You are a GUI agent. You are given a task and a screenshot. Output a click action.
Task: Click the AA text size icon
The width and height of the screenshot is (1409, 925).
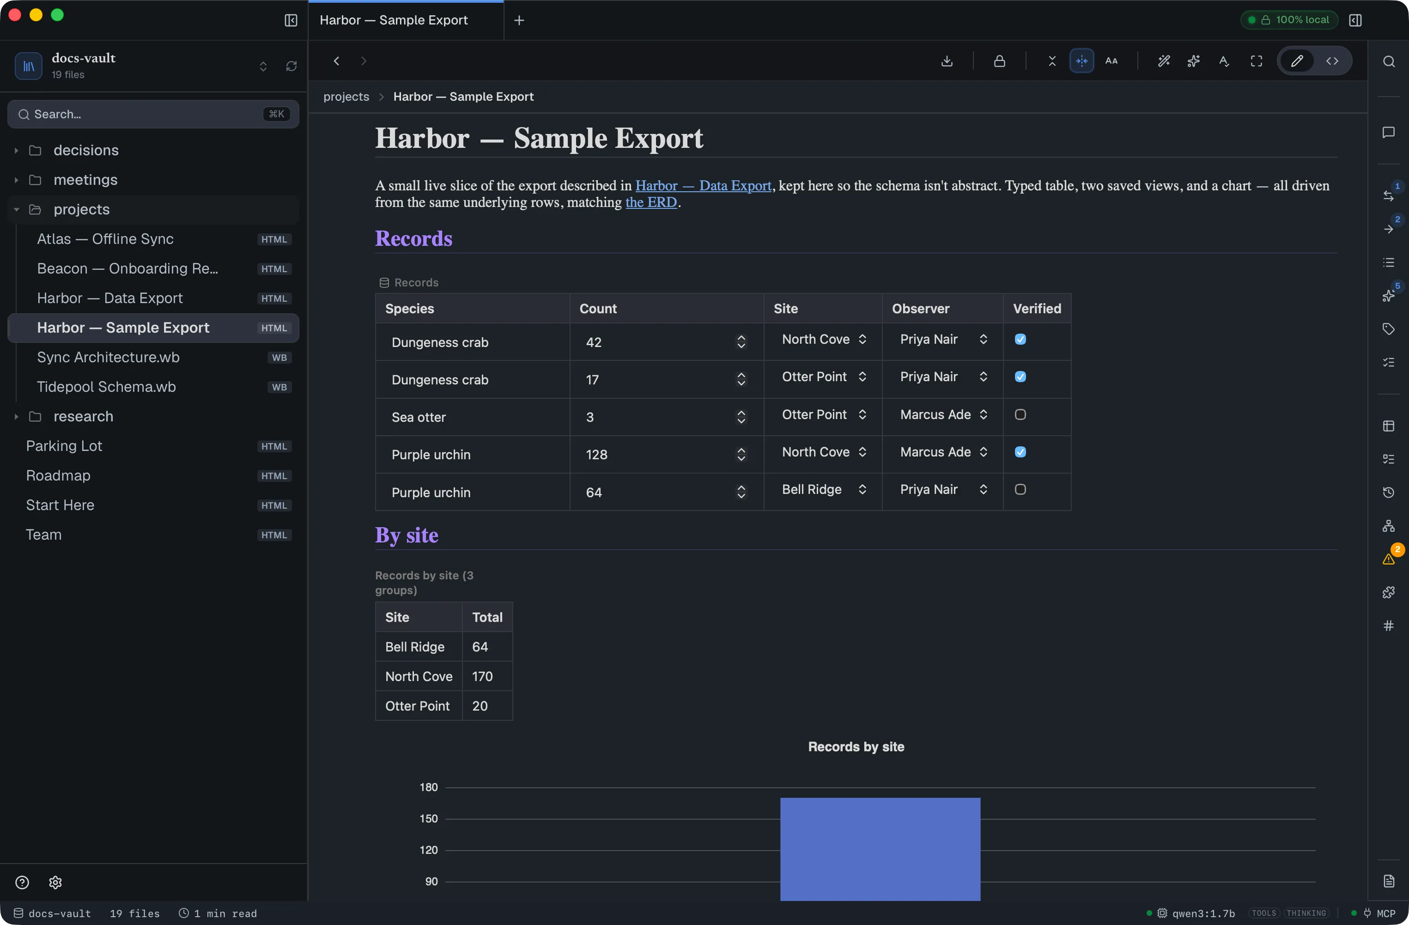[x=1111, y=61]
